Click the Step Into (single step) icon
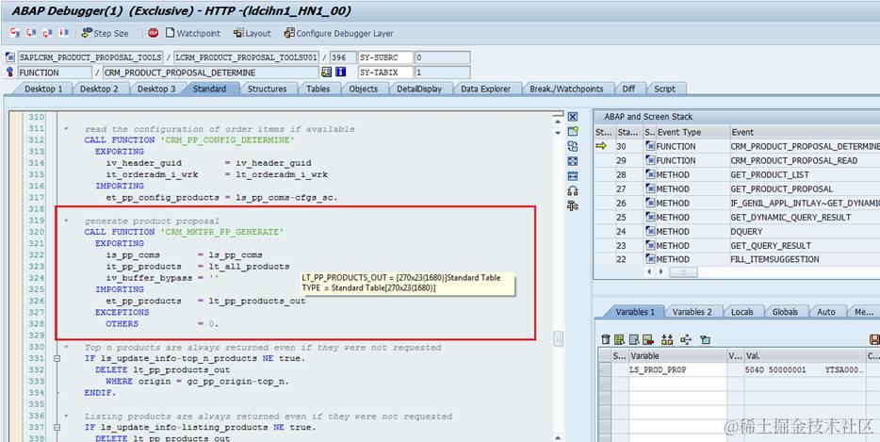The height and width of the screenshot is (442, 880). (14, 33)
